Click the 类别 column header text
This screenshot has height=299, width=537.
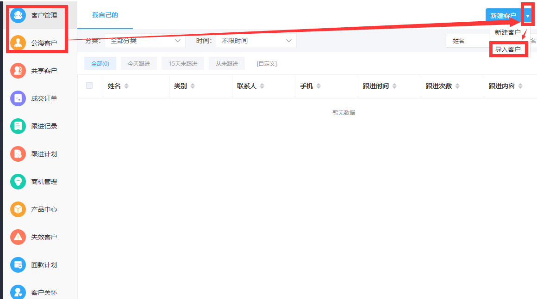pyautogui.click(x=180, y=86)
